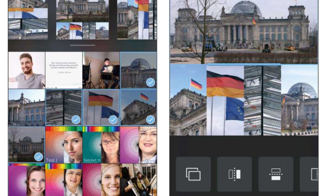Image resolution: width=326 pixels, height=196 pixels.
Task: Select the 'Test J' portrait thumbnail
Action: pyautogui.click(x=64, y=145)
